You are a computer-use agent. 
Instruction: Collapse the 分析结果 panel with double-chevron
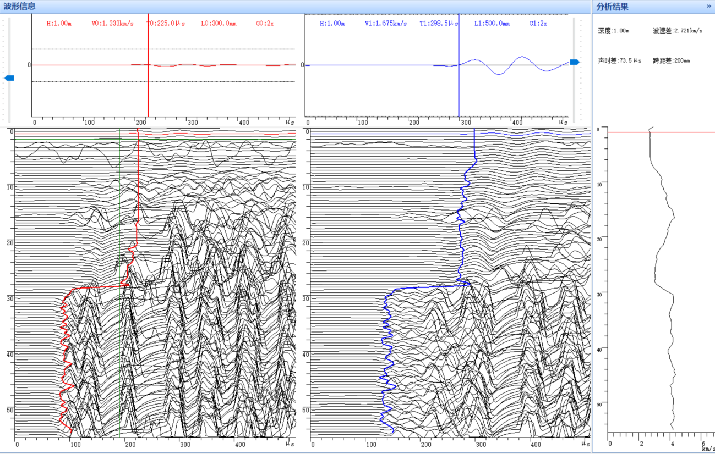708,7
